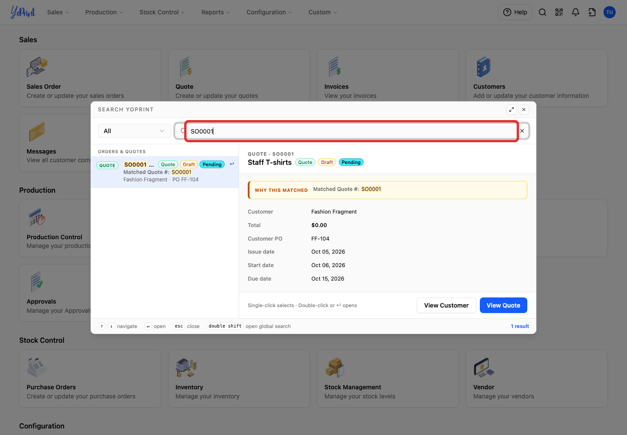Select the SO0001 quote search result
The width and height of the screenshot is (627, 435).
[165, 172]
